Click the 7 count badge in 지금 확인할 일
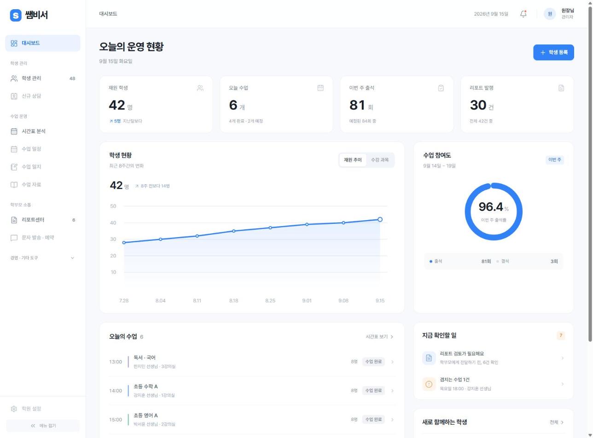The width and height of the screenshot is (593, 438). pos(561,336)
